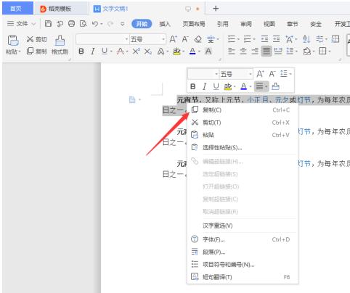Open the line spacing dropdown in ribbon

click(x=297, y=51)
